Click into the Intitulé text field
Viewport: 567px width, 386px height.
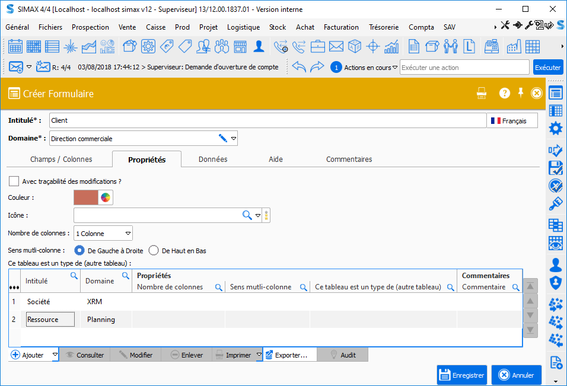tap(267, 120)
